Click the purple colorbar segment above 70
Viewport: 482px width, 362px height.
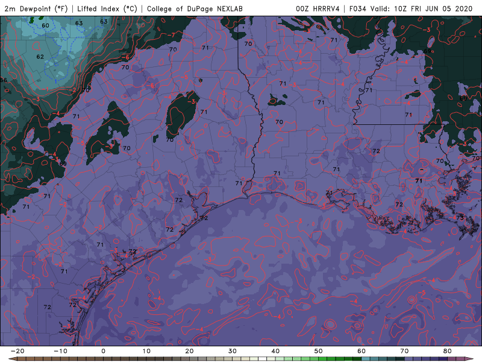[409, 359]
